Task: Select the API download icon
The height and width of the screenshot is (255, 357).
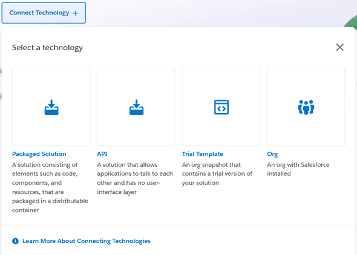Action: pyautogui.click(x=136, y=107)
